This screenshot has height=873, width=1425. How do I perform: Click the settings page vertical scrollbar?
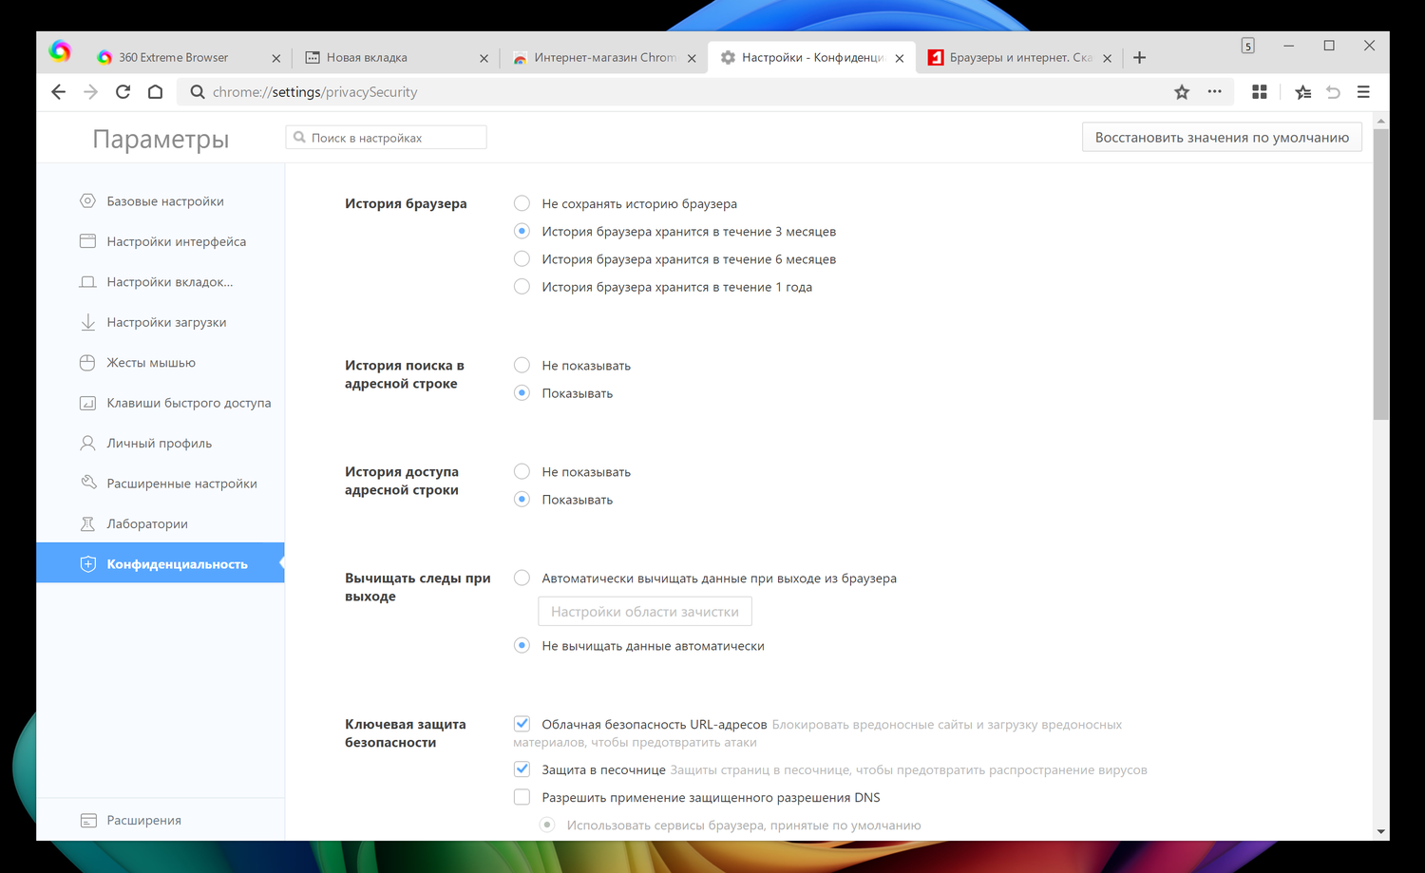click(1381, 274)
